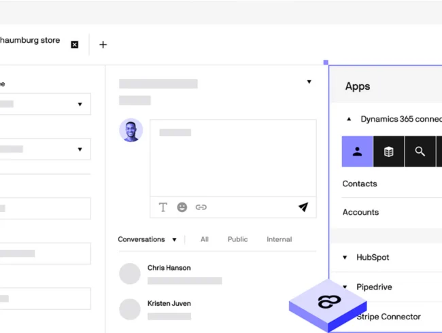Screen dimensions: 442x333
Task: Click the insert link chain icon
Action: click(x=201, y=207)
